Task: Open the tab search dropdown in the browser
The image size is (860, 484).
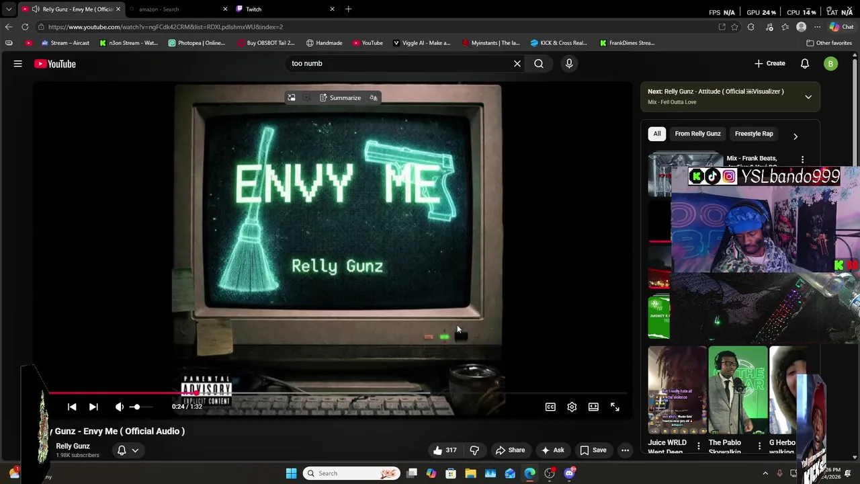Action: coord(9,9)
